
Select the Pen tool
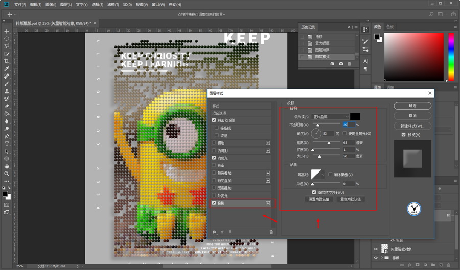tap(7, 136)
